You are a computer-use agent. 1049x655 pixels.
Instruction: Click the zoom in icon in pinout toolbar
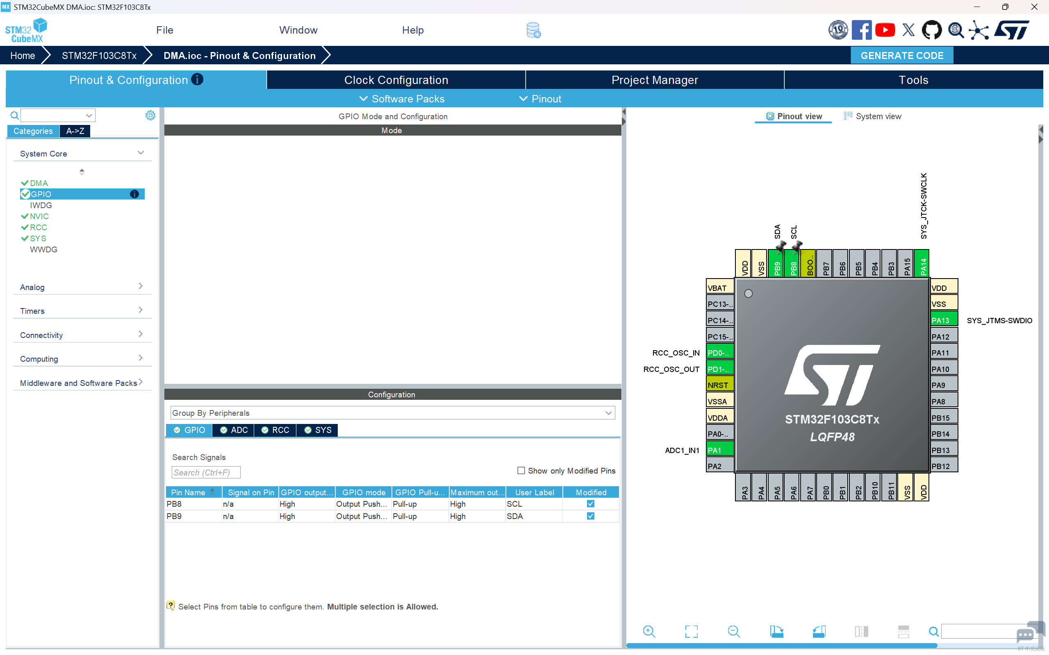(x=649, y=631)
